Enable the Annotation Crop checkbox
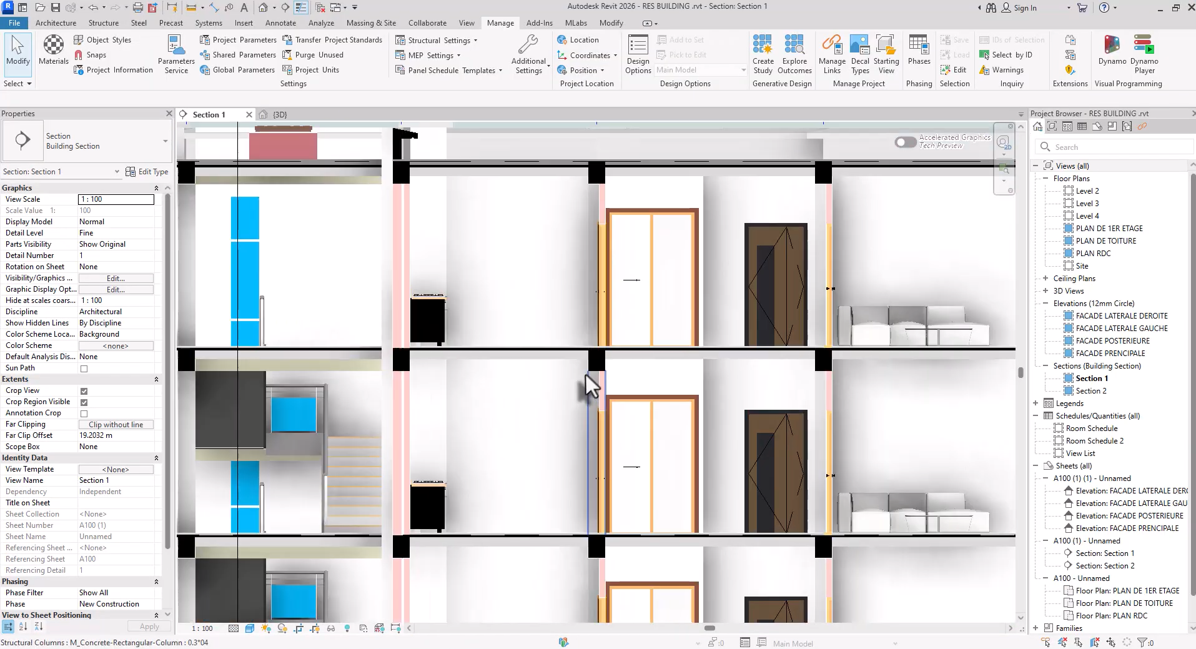 coord(84,413)
